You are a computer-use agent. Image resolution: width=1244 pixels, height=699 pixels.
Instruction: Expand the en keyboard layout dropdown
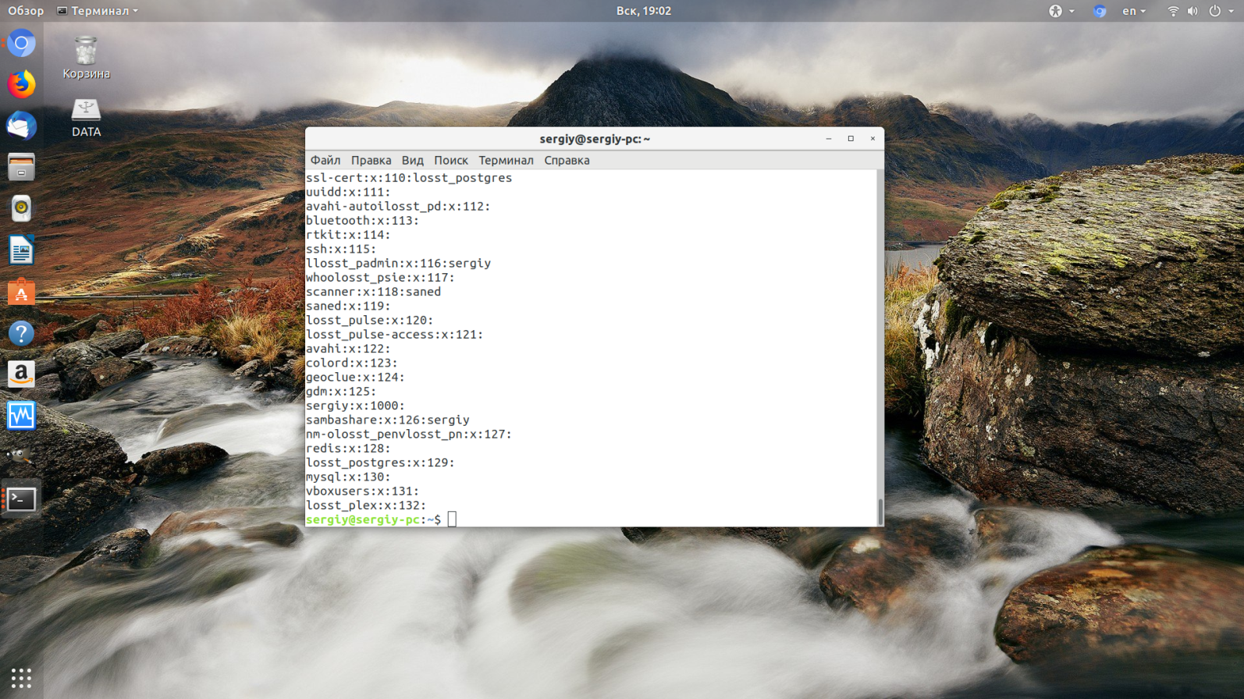click(1133, 11)
